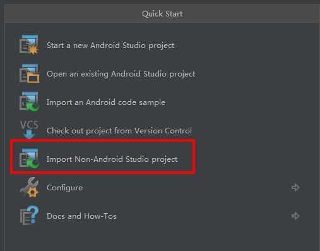Select the 'Import an Android code sample' text
The height and width of the screenshot is (251, 320).
pos(106,102)
